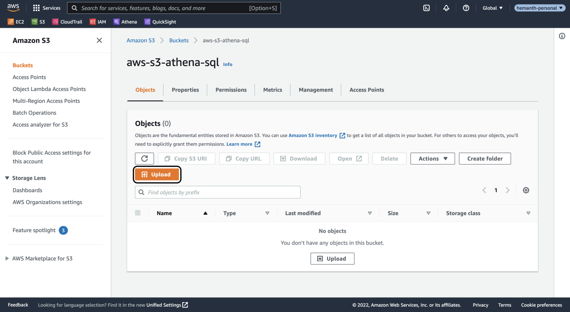The width and height of the screenshot is (570, 312).
Task: Open the Actions dropdown
Action: click(x=432, y=159)
